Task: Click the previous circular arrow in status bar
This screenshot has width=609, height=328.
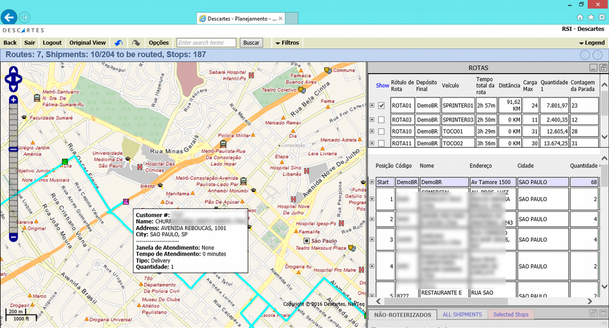Action: [x=585, y=55]
